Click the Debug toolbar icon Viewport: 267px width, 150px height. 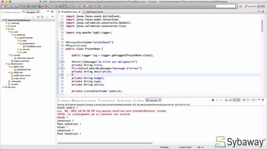(28, 6)
